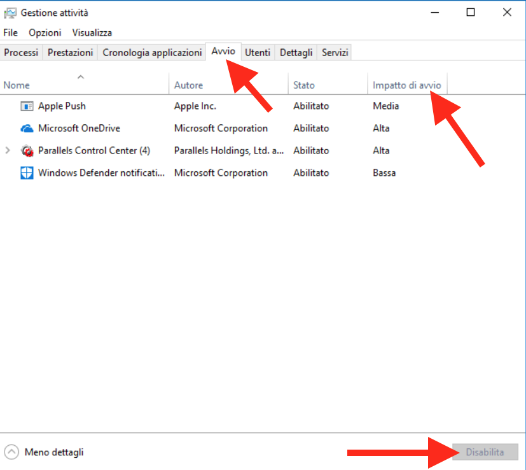Viewport: 526px width, 470px height.
Task: Click the Bassa impact value
Action: pos(384,173)
